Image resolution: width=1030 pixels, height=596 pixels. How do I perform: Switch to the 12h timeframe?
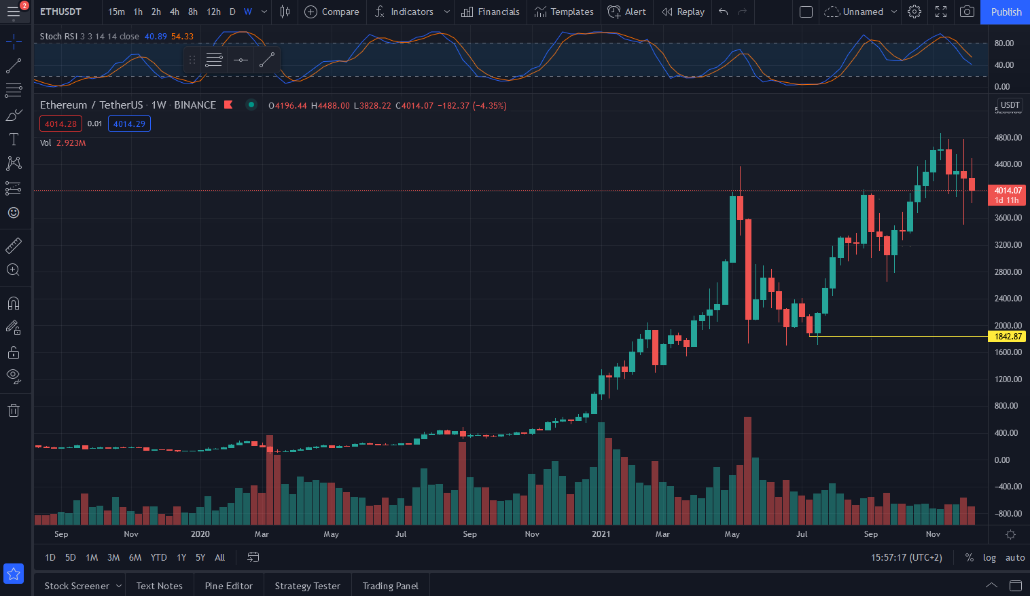(213, 12)
